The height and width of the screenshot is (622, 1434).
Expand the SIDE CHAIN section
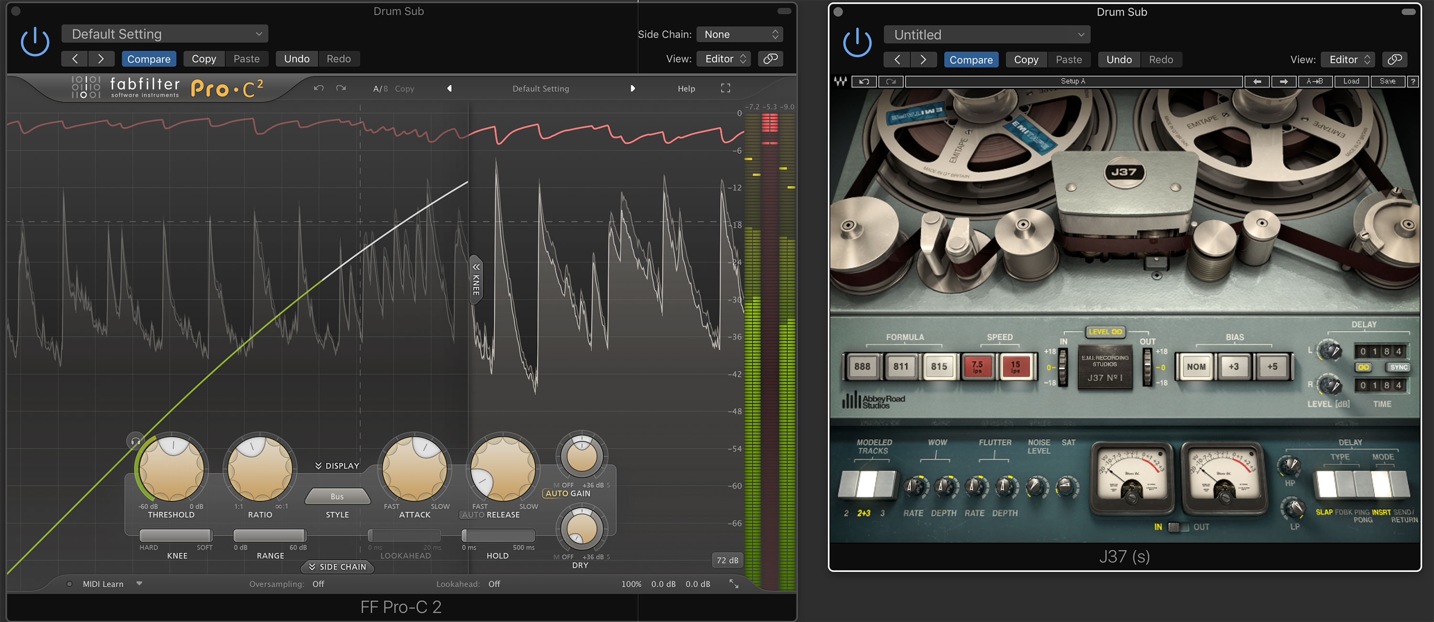coord(337,567)
